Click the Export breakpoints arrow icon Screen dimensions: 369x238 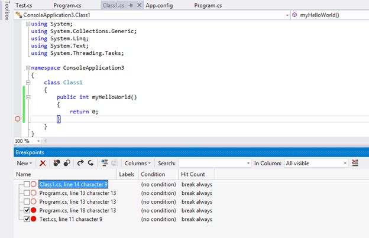[x=80, y=163]
